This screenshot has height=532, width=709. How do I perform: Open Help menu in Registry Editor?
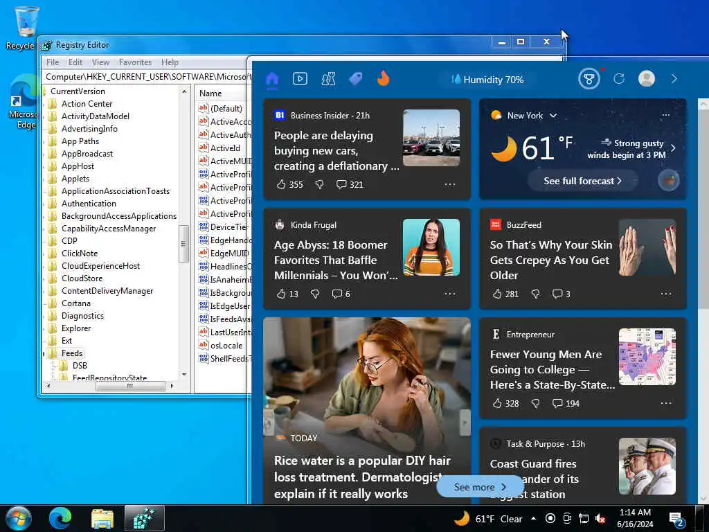point(170,62)
